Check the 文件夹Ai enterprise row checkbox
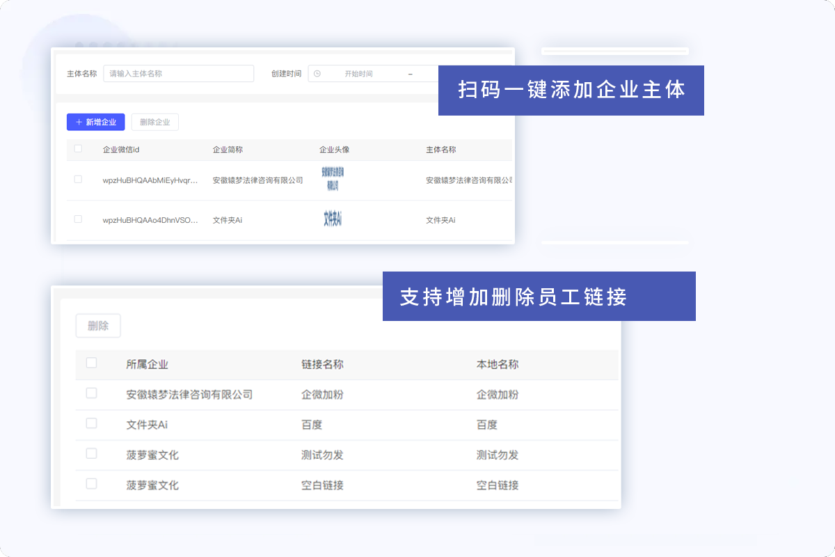The image size is (835, 557). 78,219
